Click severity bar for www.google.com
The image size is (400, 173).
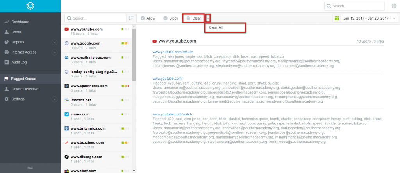point(125,43)
